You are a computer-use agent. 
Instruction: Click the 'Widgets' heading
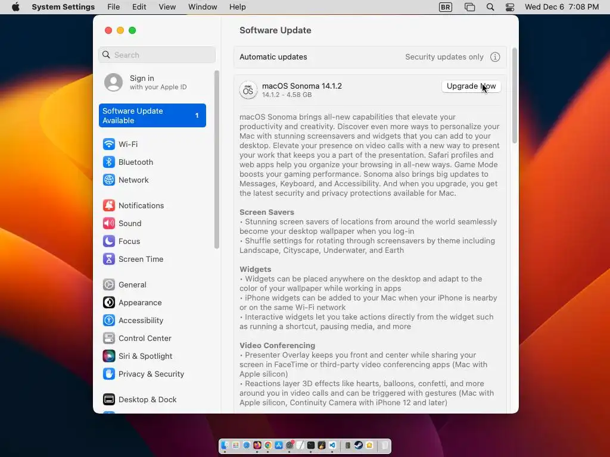(x=255, y=270)
